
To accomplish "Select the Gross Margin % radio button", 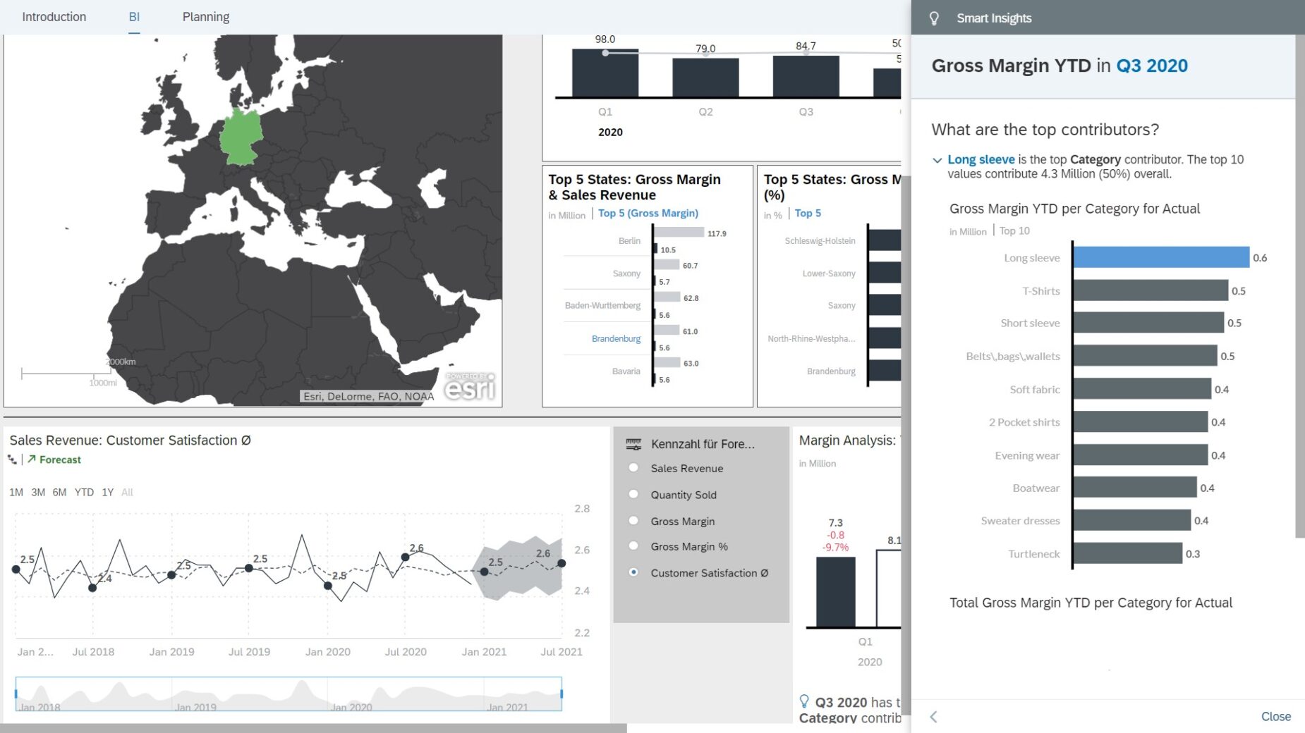I will click(x=633, y=546).
